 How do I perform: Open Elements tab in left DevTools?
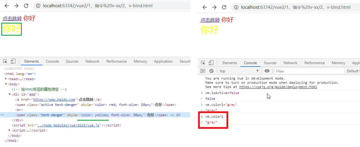[x=32, y=61]
